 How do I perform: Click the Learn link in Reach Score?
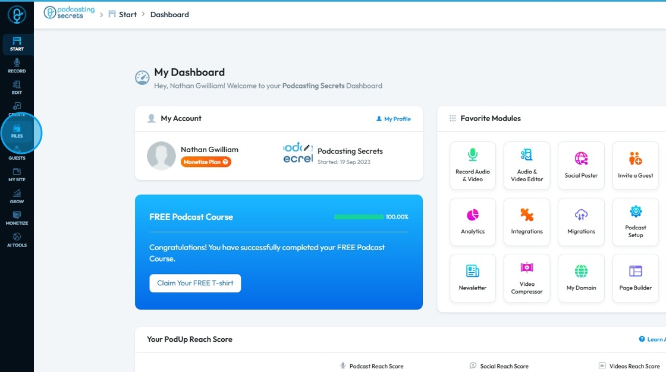click(652, 339)
